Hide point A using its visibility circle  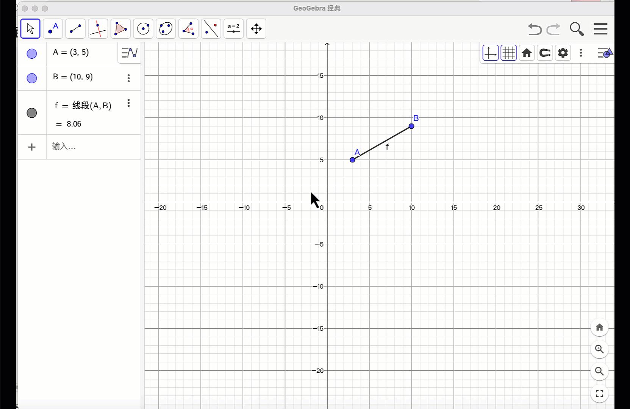(32, 54)
